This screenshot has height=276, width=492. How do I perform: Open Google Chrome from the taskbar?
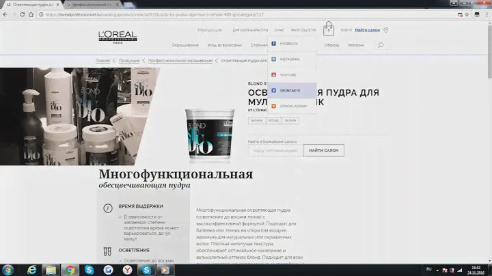[69, 269]
